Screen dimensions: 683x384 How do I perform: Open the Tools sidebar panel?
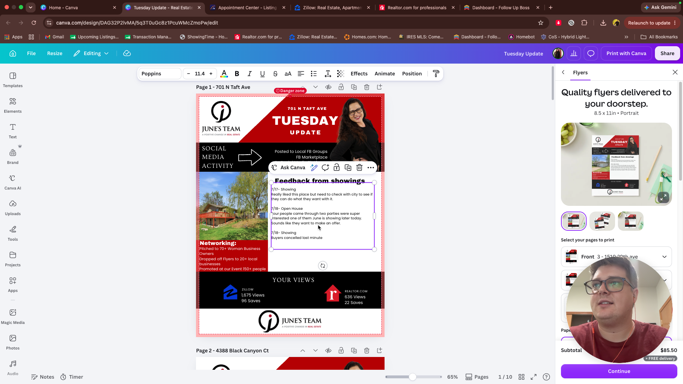pos(13,233)
